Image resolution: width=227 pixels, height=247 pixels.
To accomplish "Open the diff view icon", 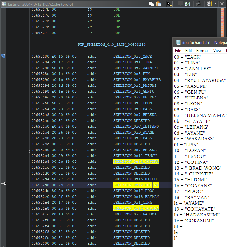I will [x=188, y=4].
